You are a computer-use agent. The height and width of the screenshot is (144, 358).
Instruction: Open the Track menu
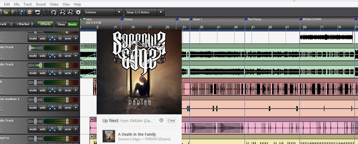(x=28, y=4)
